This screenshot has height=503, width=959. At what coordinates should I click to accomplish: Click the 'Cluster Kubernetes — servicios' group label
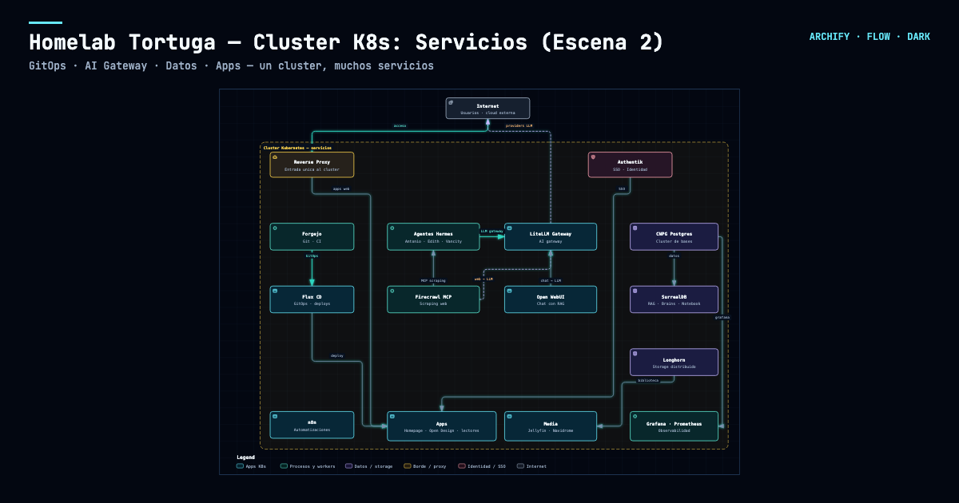click(297, 148)
